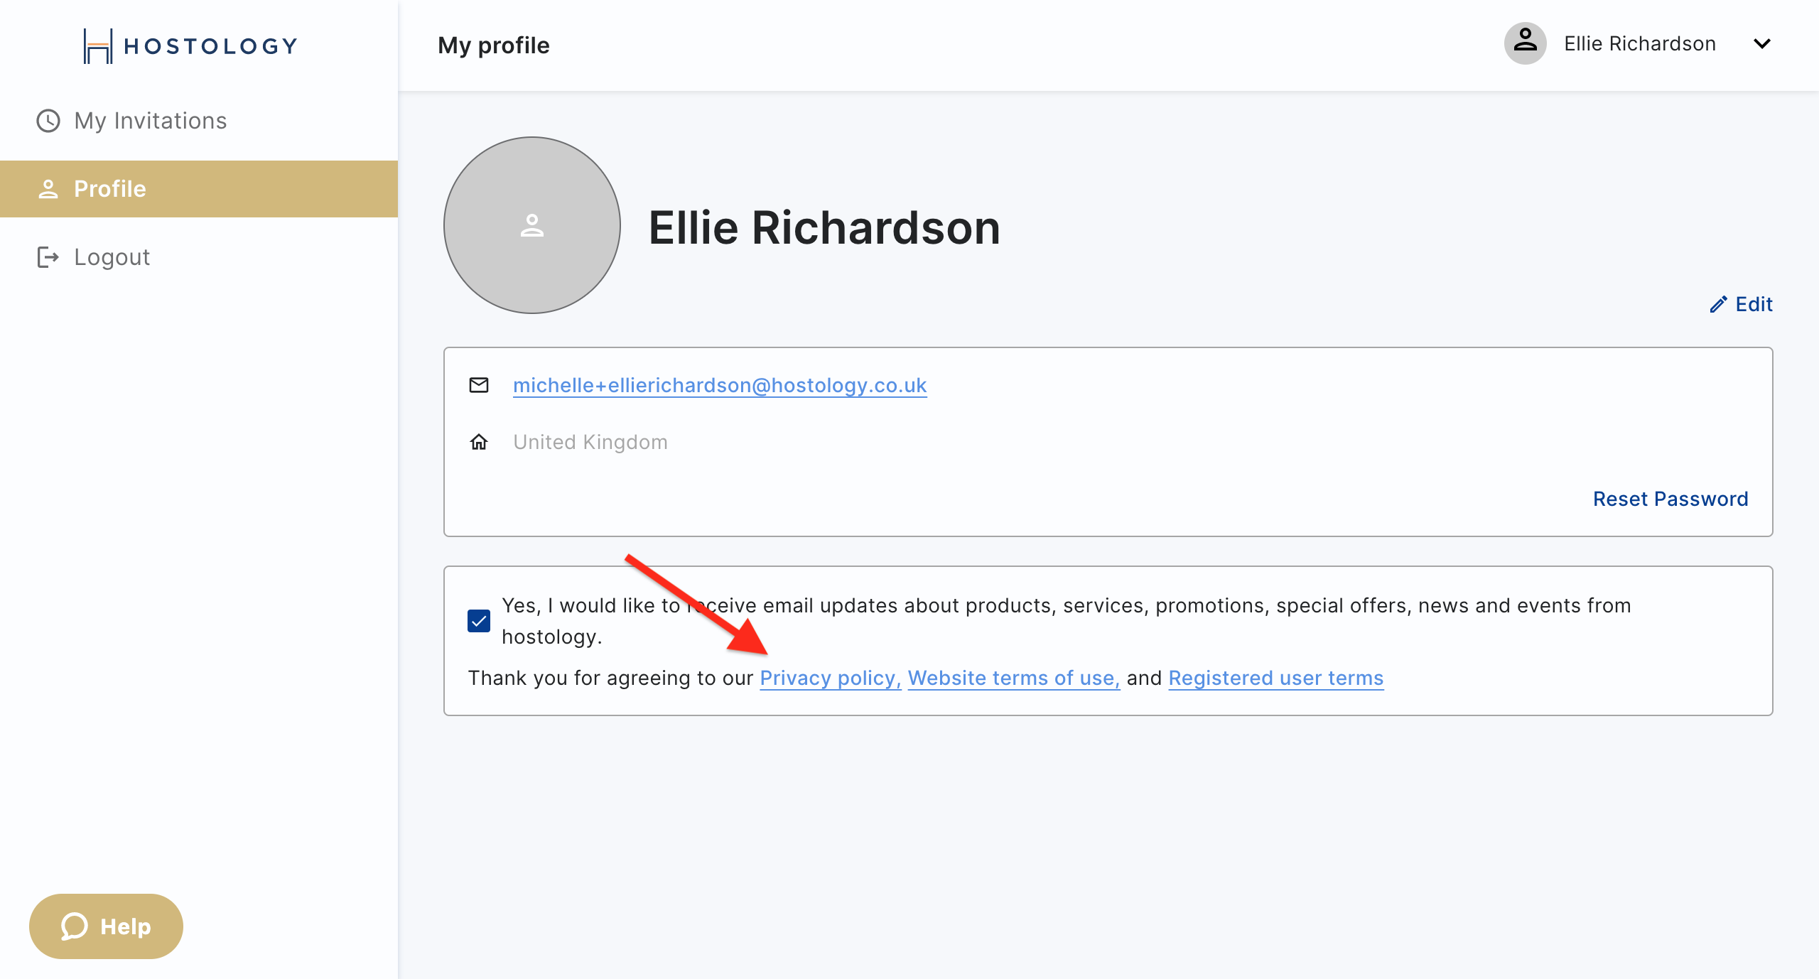Open the Privacy policy link

tap(831, 678)
